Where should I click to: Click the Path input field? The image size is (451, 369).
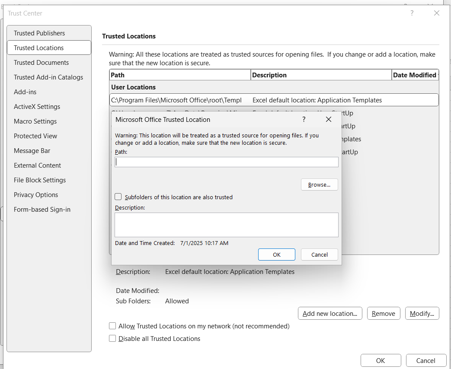click(x=226, y=162)
